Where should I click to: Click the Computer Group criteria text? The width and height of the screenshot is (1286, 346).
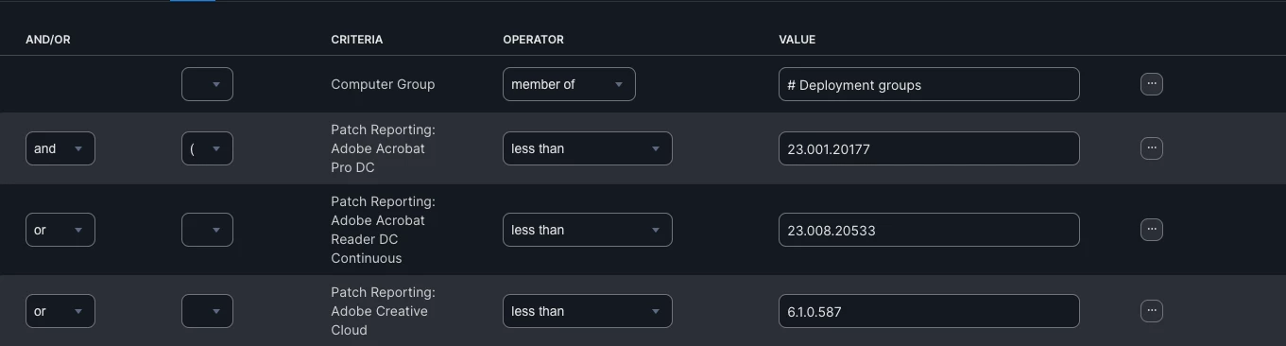click(383, 84)
